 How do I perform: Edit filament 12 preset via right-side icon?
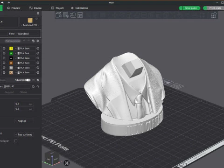tap(38, 72)
